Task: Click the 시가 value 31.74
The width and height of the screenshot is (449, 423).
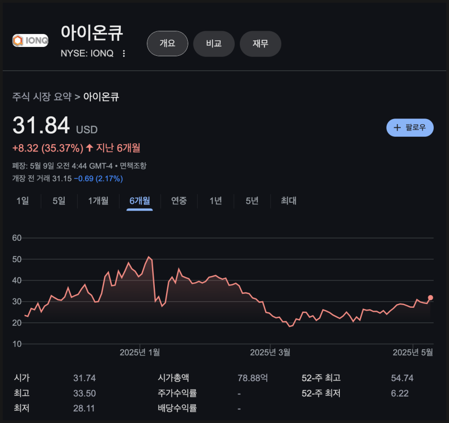Action: (x=85, y=378)
